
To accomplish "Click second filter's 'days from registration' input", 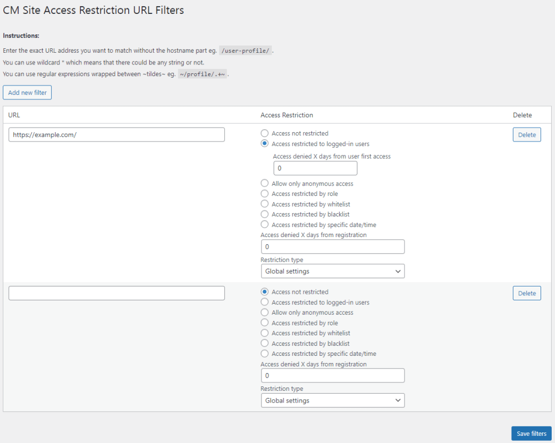I will point(332,376).
